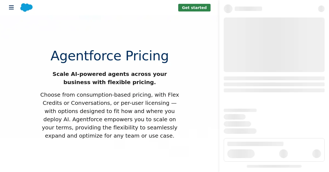Click the Salesforce cloud logo
The height and width of the screenshot is (172, 329).
pos(26,7)
